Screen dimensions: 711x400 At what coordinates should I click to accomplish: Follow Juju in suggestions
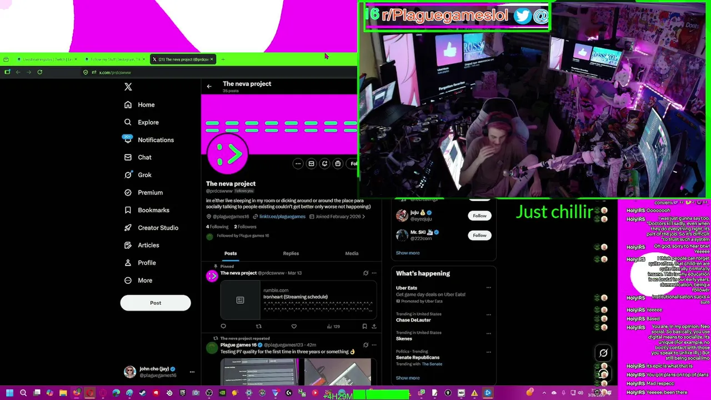click(x=479, y=216)
